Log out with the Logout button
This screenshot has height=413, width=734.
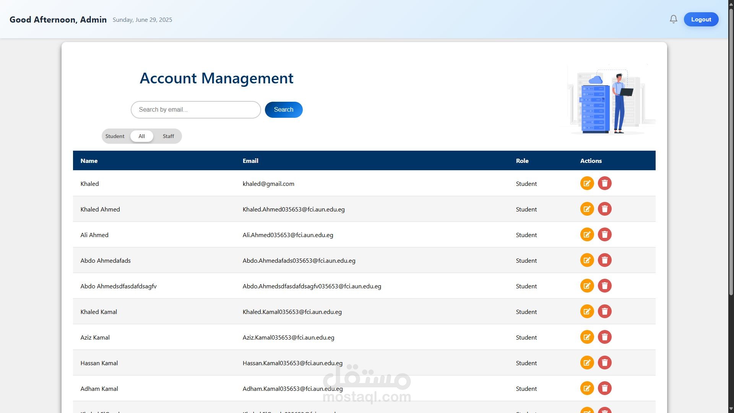701,20
